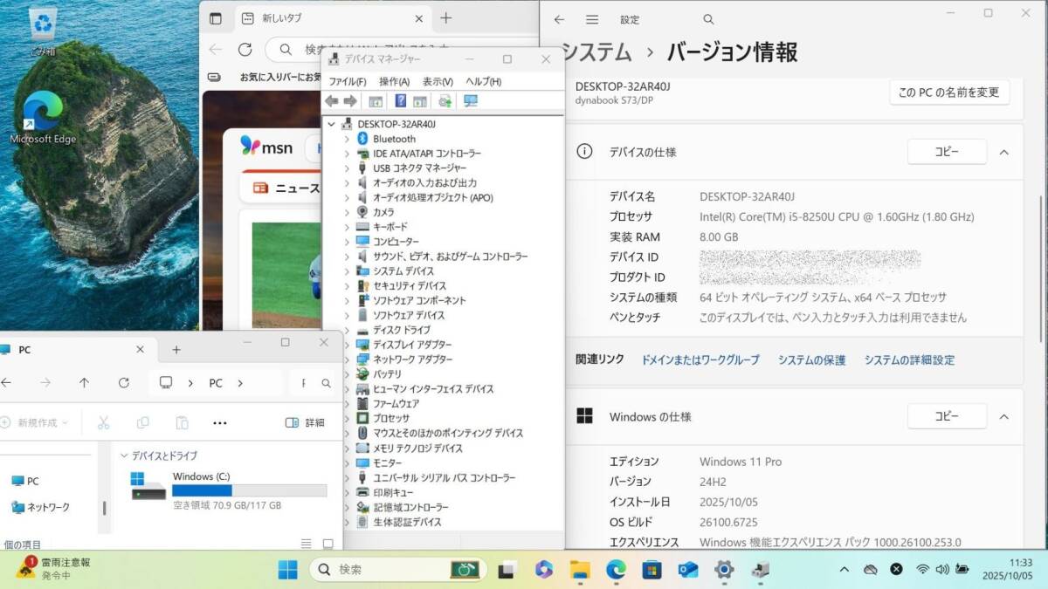Collapse the デバイスの仕様 section chevron

pyautogui.click(x=1004, y=152)
